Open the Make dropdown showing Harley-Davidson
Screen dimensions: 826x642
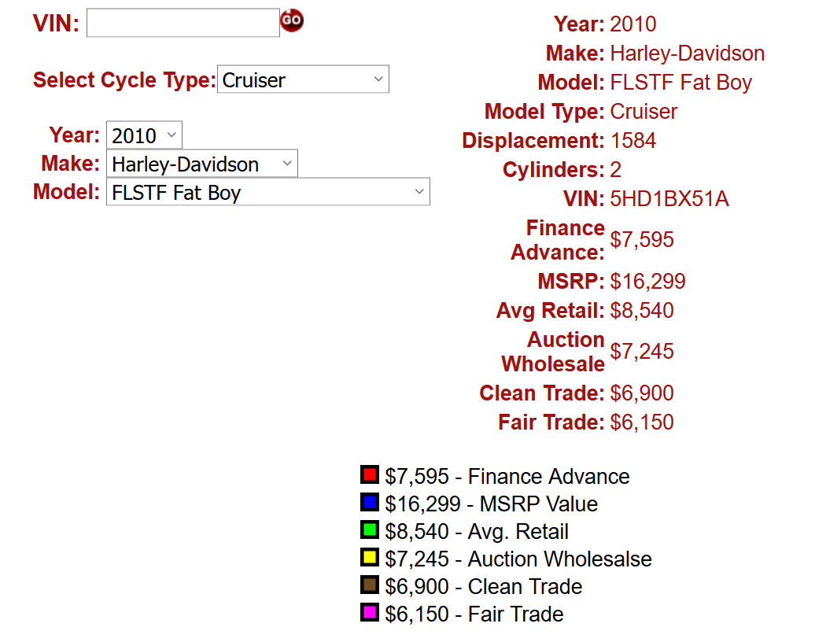201,164
